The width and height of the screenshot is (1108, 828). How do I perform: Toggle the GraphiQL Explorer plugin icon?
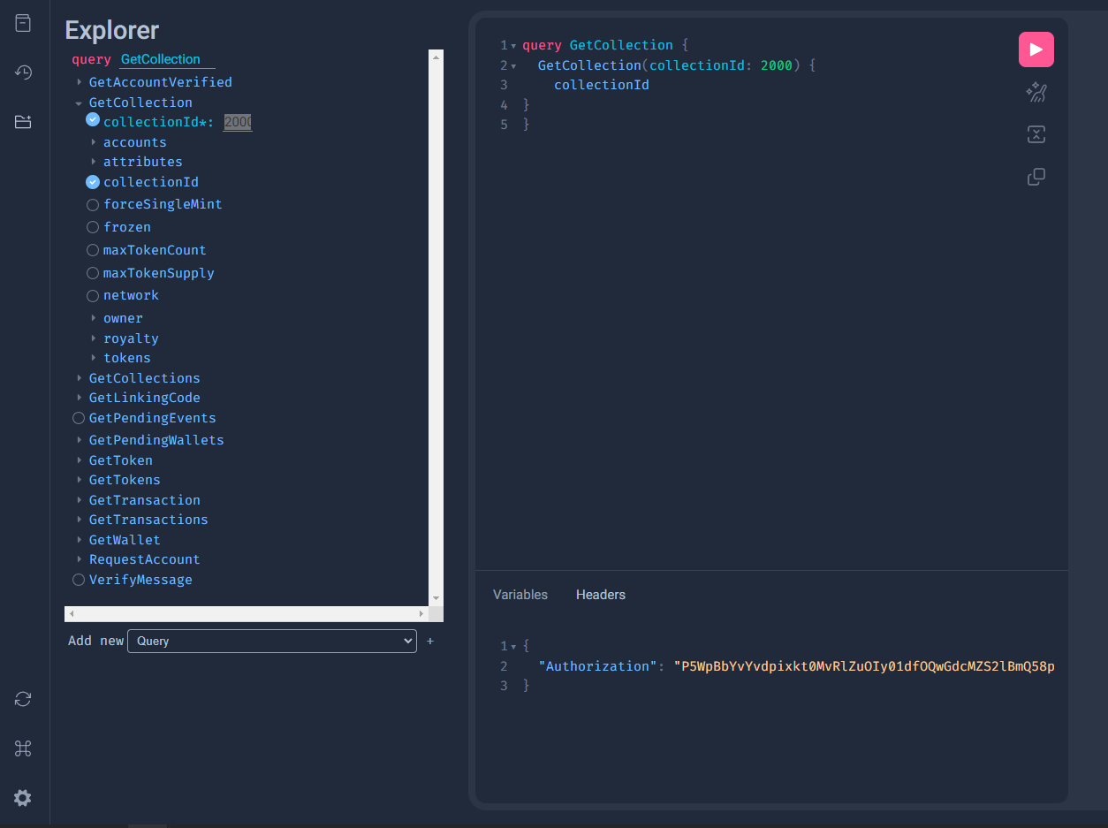tap(23, 122)
